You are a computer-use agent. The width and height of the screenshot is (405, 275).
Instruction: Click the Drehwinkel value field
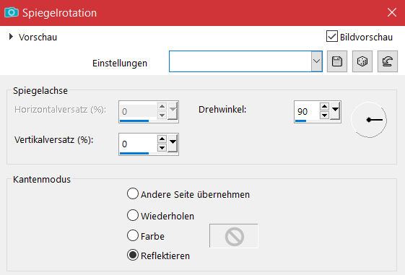point(307,111)
